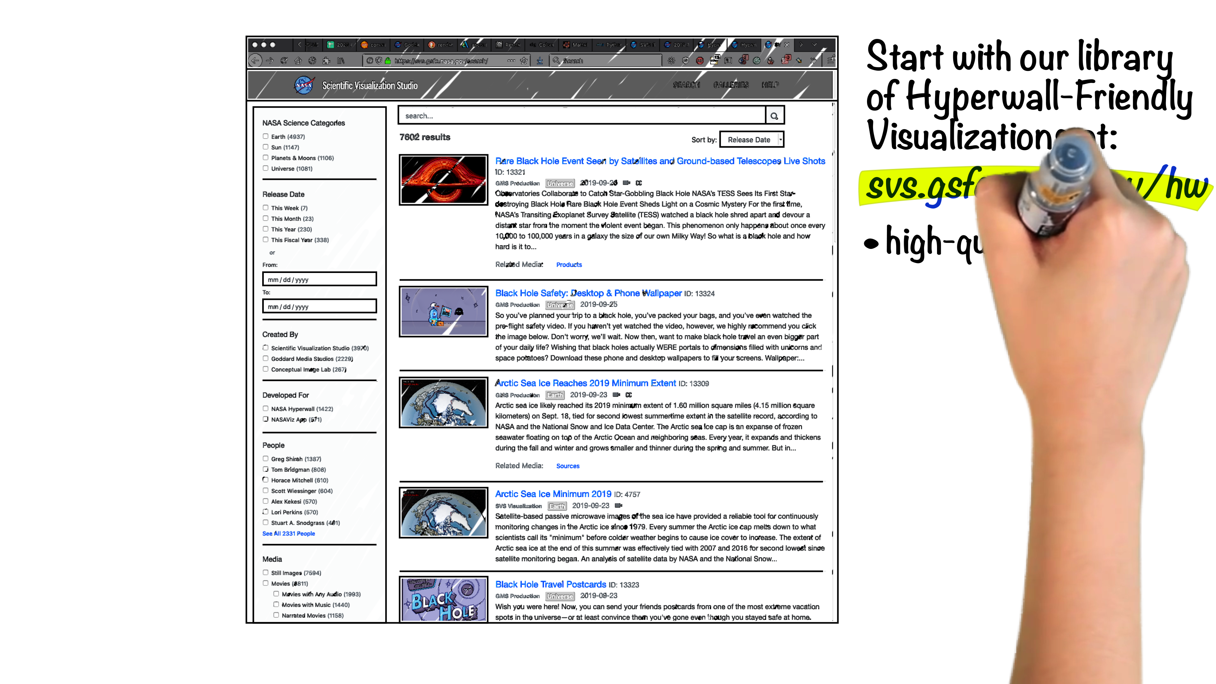Open 'Rare Black Hole Event' result title
Image resolution: width=1216 pixels, height=684 pixels.
click(660, 161)
